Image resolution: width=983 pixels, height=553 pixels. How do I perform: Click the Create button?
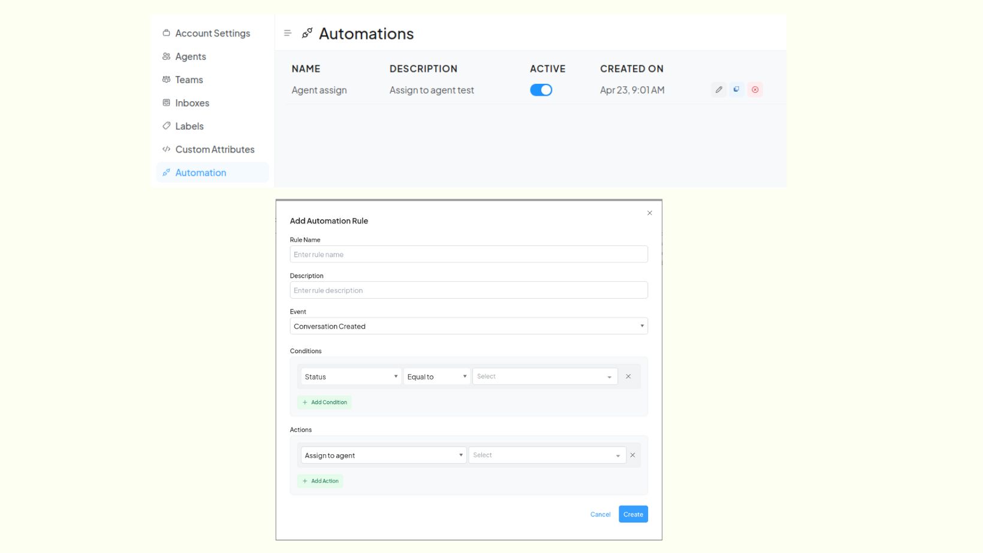pos(633,514)
